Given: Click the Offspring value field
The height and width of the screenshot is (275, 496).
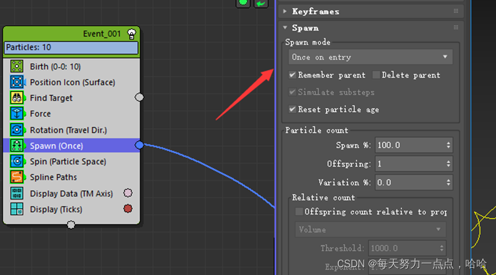Looking at the screenshot, I should [409, 164].
